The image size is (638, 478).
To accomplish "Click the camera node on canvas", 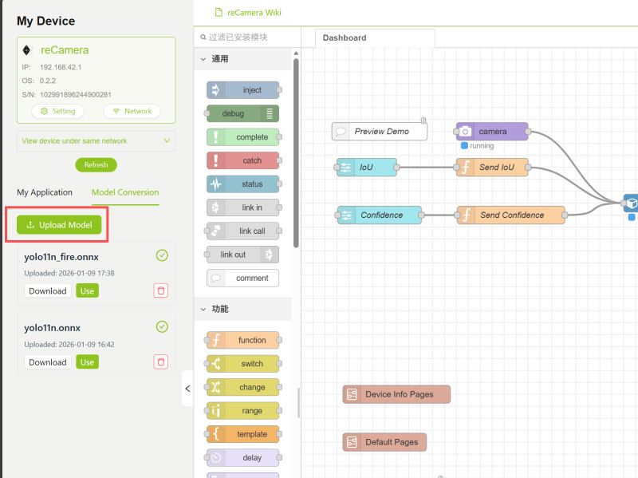I will pyautogui.click(x=492, y=131).
